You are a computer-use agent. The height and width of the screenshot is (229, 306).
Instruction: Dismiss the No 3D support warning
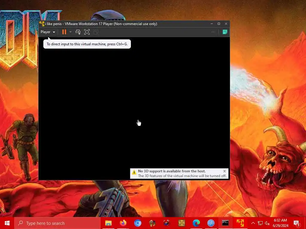click(224, 171)
